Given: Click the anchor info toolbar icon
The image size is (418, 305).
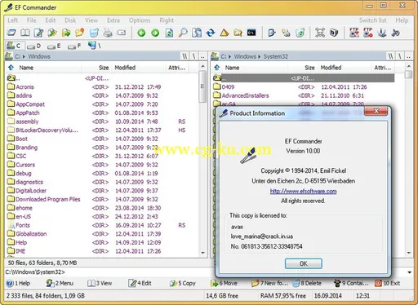Looking at the screenshot, I should [x=382, y=33].
